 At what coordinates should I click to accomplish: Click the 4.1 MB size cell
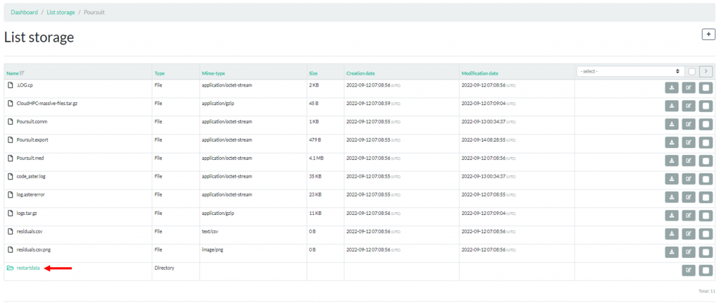point(316,158)
